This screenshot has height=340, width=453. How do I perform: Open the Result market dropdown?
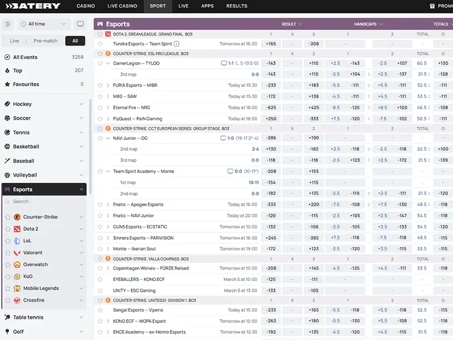coord(292,24)
